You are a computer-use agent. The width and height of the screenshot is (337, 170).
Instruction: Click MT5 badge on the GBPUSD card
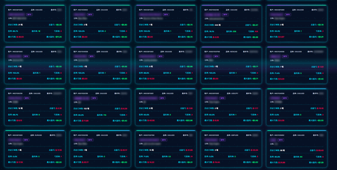click(222, 140)
